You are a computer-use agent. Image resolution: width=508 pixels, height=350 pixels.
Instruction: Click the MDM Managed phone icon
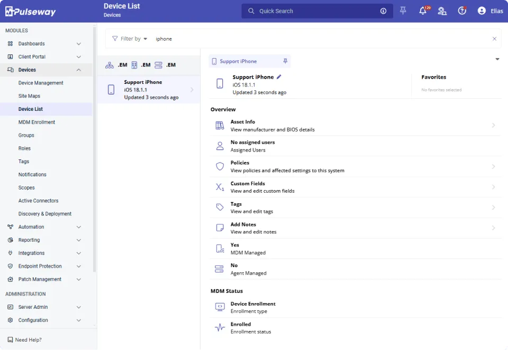tap(220, 249)
